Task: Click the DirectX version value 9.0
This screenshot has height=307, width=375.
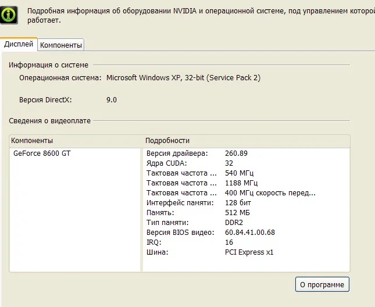Action: pos(112,99)
